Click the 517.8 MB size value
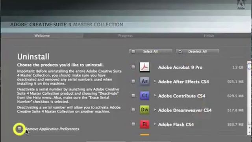This screenshot has height=142, width=252. tap(235, 110)
